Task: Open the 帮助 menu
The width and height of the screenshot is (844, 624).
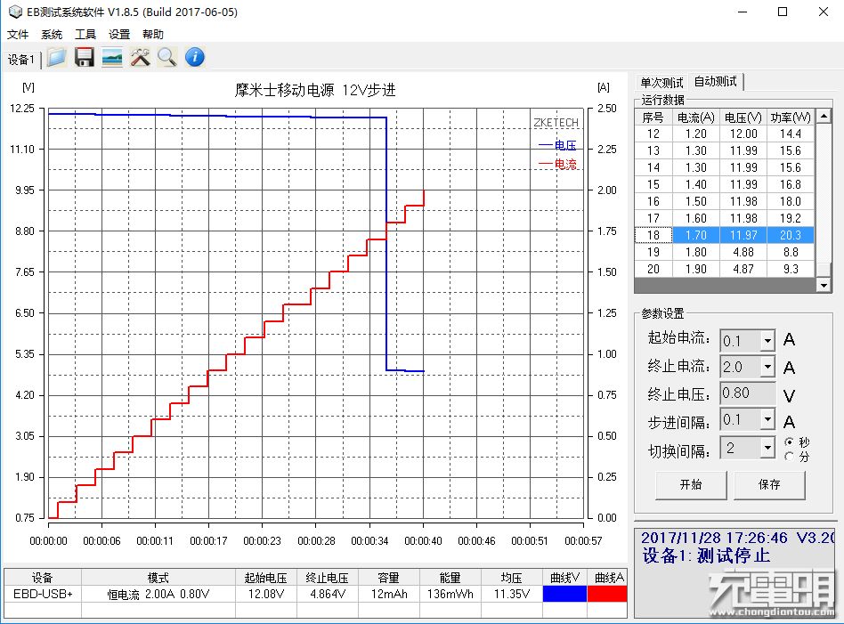Action: 153,35
